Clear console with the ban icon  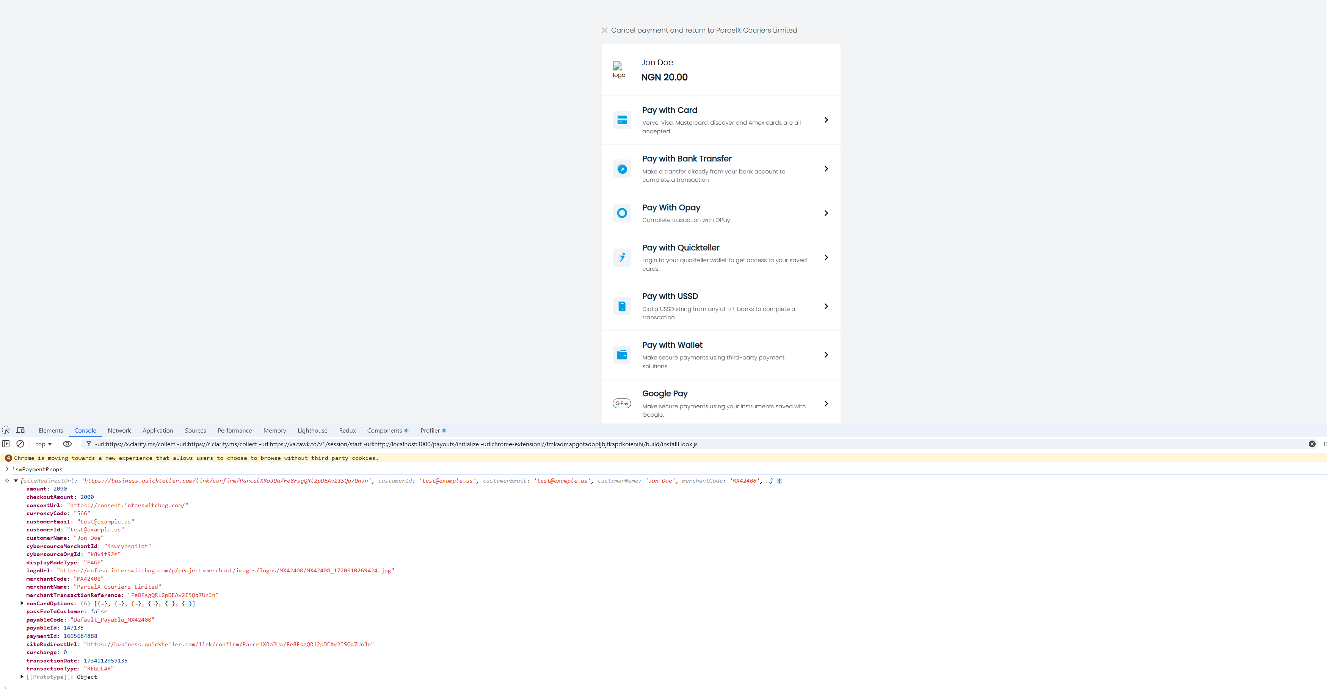pos(20,444)
